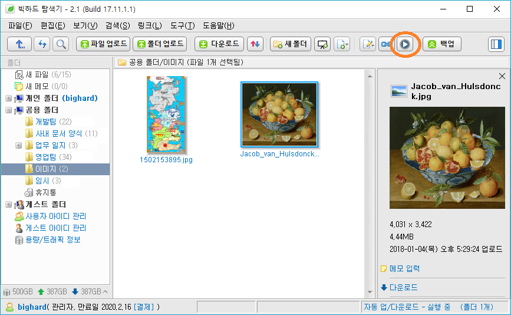Open search with magnifier icon

61,44
